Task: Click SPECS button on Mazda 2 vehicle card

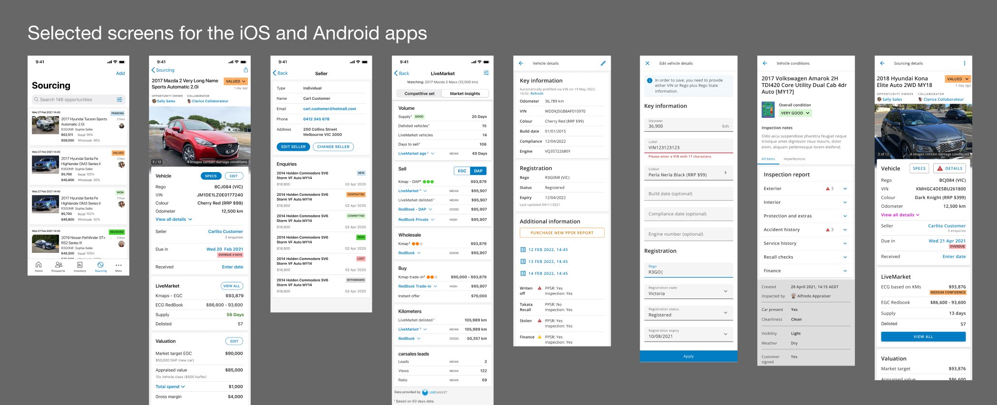Action: click(211, 176)
